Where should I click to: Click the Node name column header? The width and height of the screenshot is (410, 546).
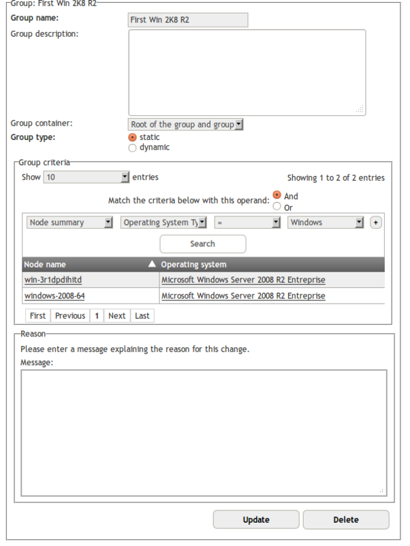point(91,265)
